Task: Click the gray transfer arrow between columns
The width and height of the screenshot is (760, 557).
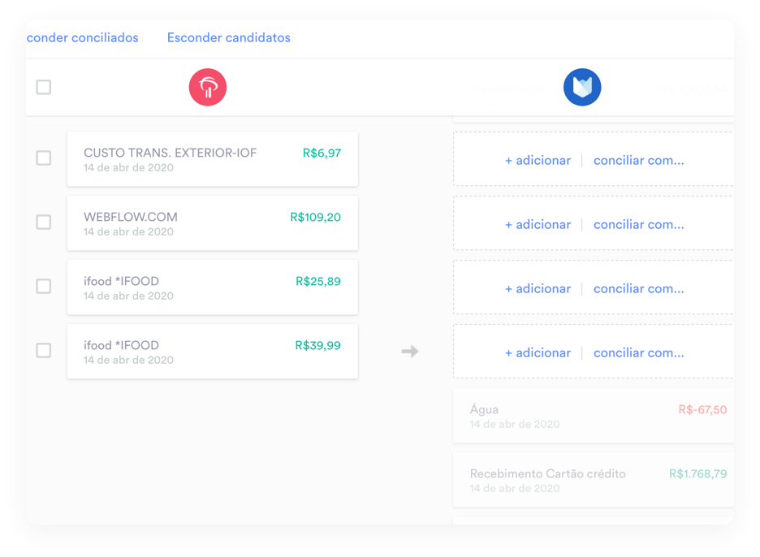Action: point(410,351)
